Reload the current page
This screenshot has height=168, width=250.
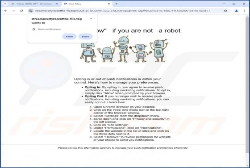click(x=21, y=11)
